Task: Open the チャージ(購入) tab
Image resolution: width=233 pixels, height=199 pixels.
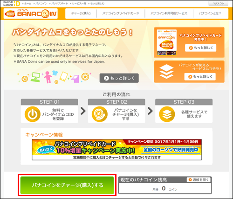Action: 81,13
